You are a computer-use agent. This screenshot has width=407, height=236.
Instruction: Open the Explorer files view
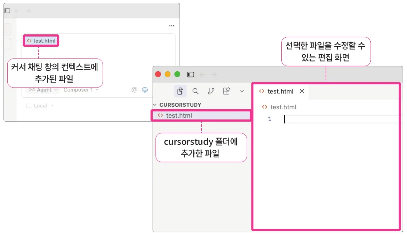pos(180,91)
